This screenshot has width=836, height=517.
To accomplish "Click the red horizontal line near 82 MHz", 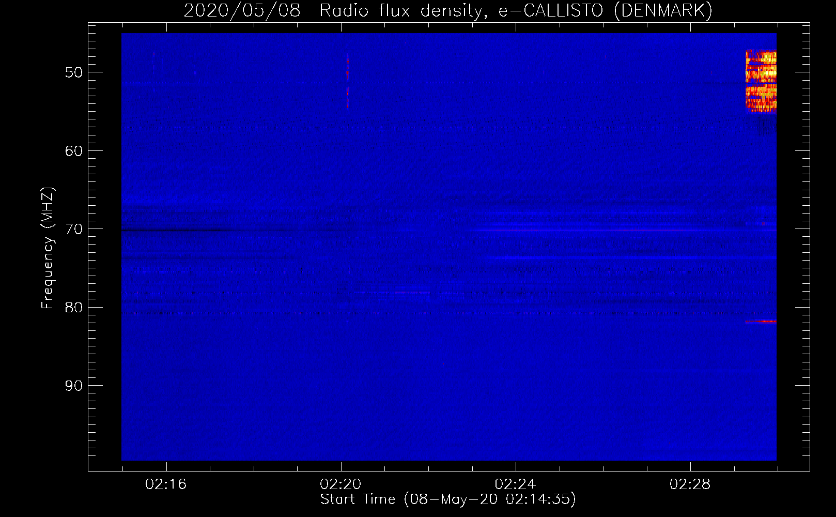I will click(761, 322).
